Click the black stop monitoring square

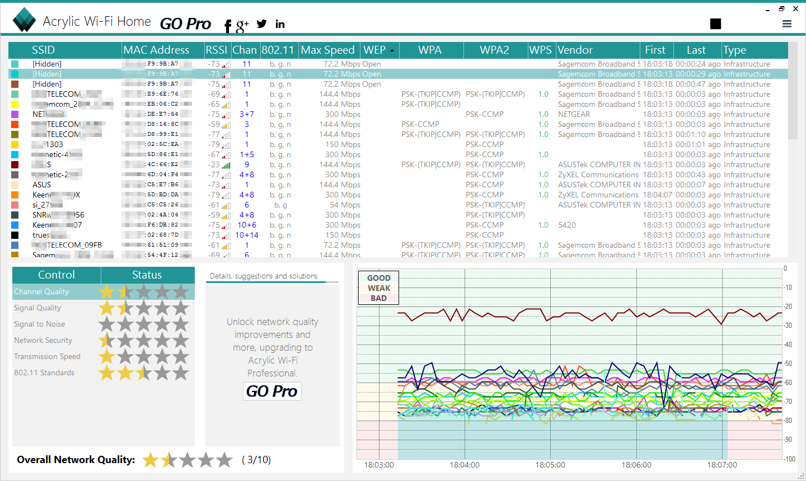click(715, 23)
